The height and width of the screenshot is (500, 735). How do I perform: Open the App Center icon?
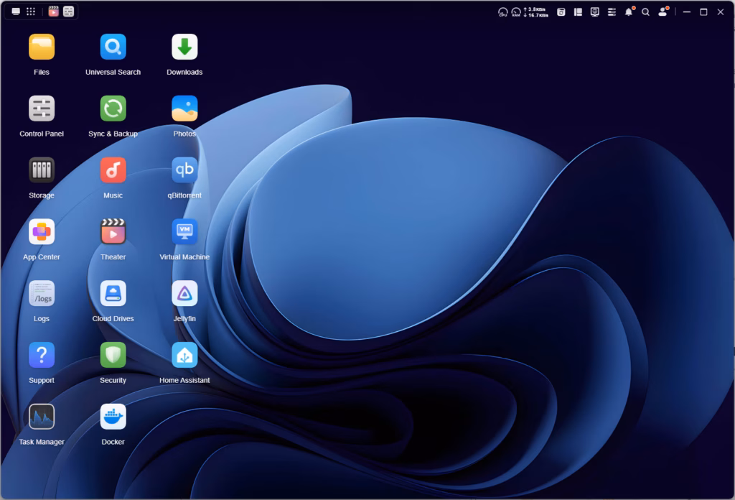pos(42,232)
